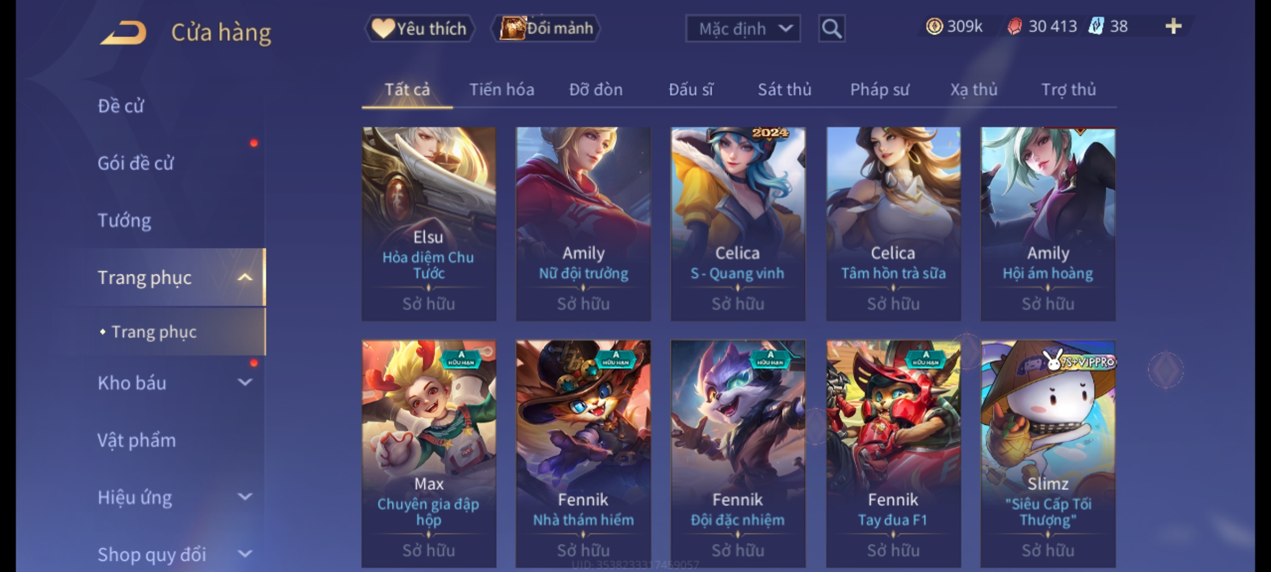Screen dimensions: 1271x572
Task: Select the Tiến hóa tab
Action: 502,90
